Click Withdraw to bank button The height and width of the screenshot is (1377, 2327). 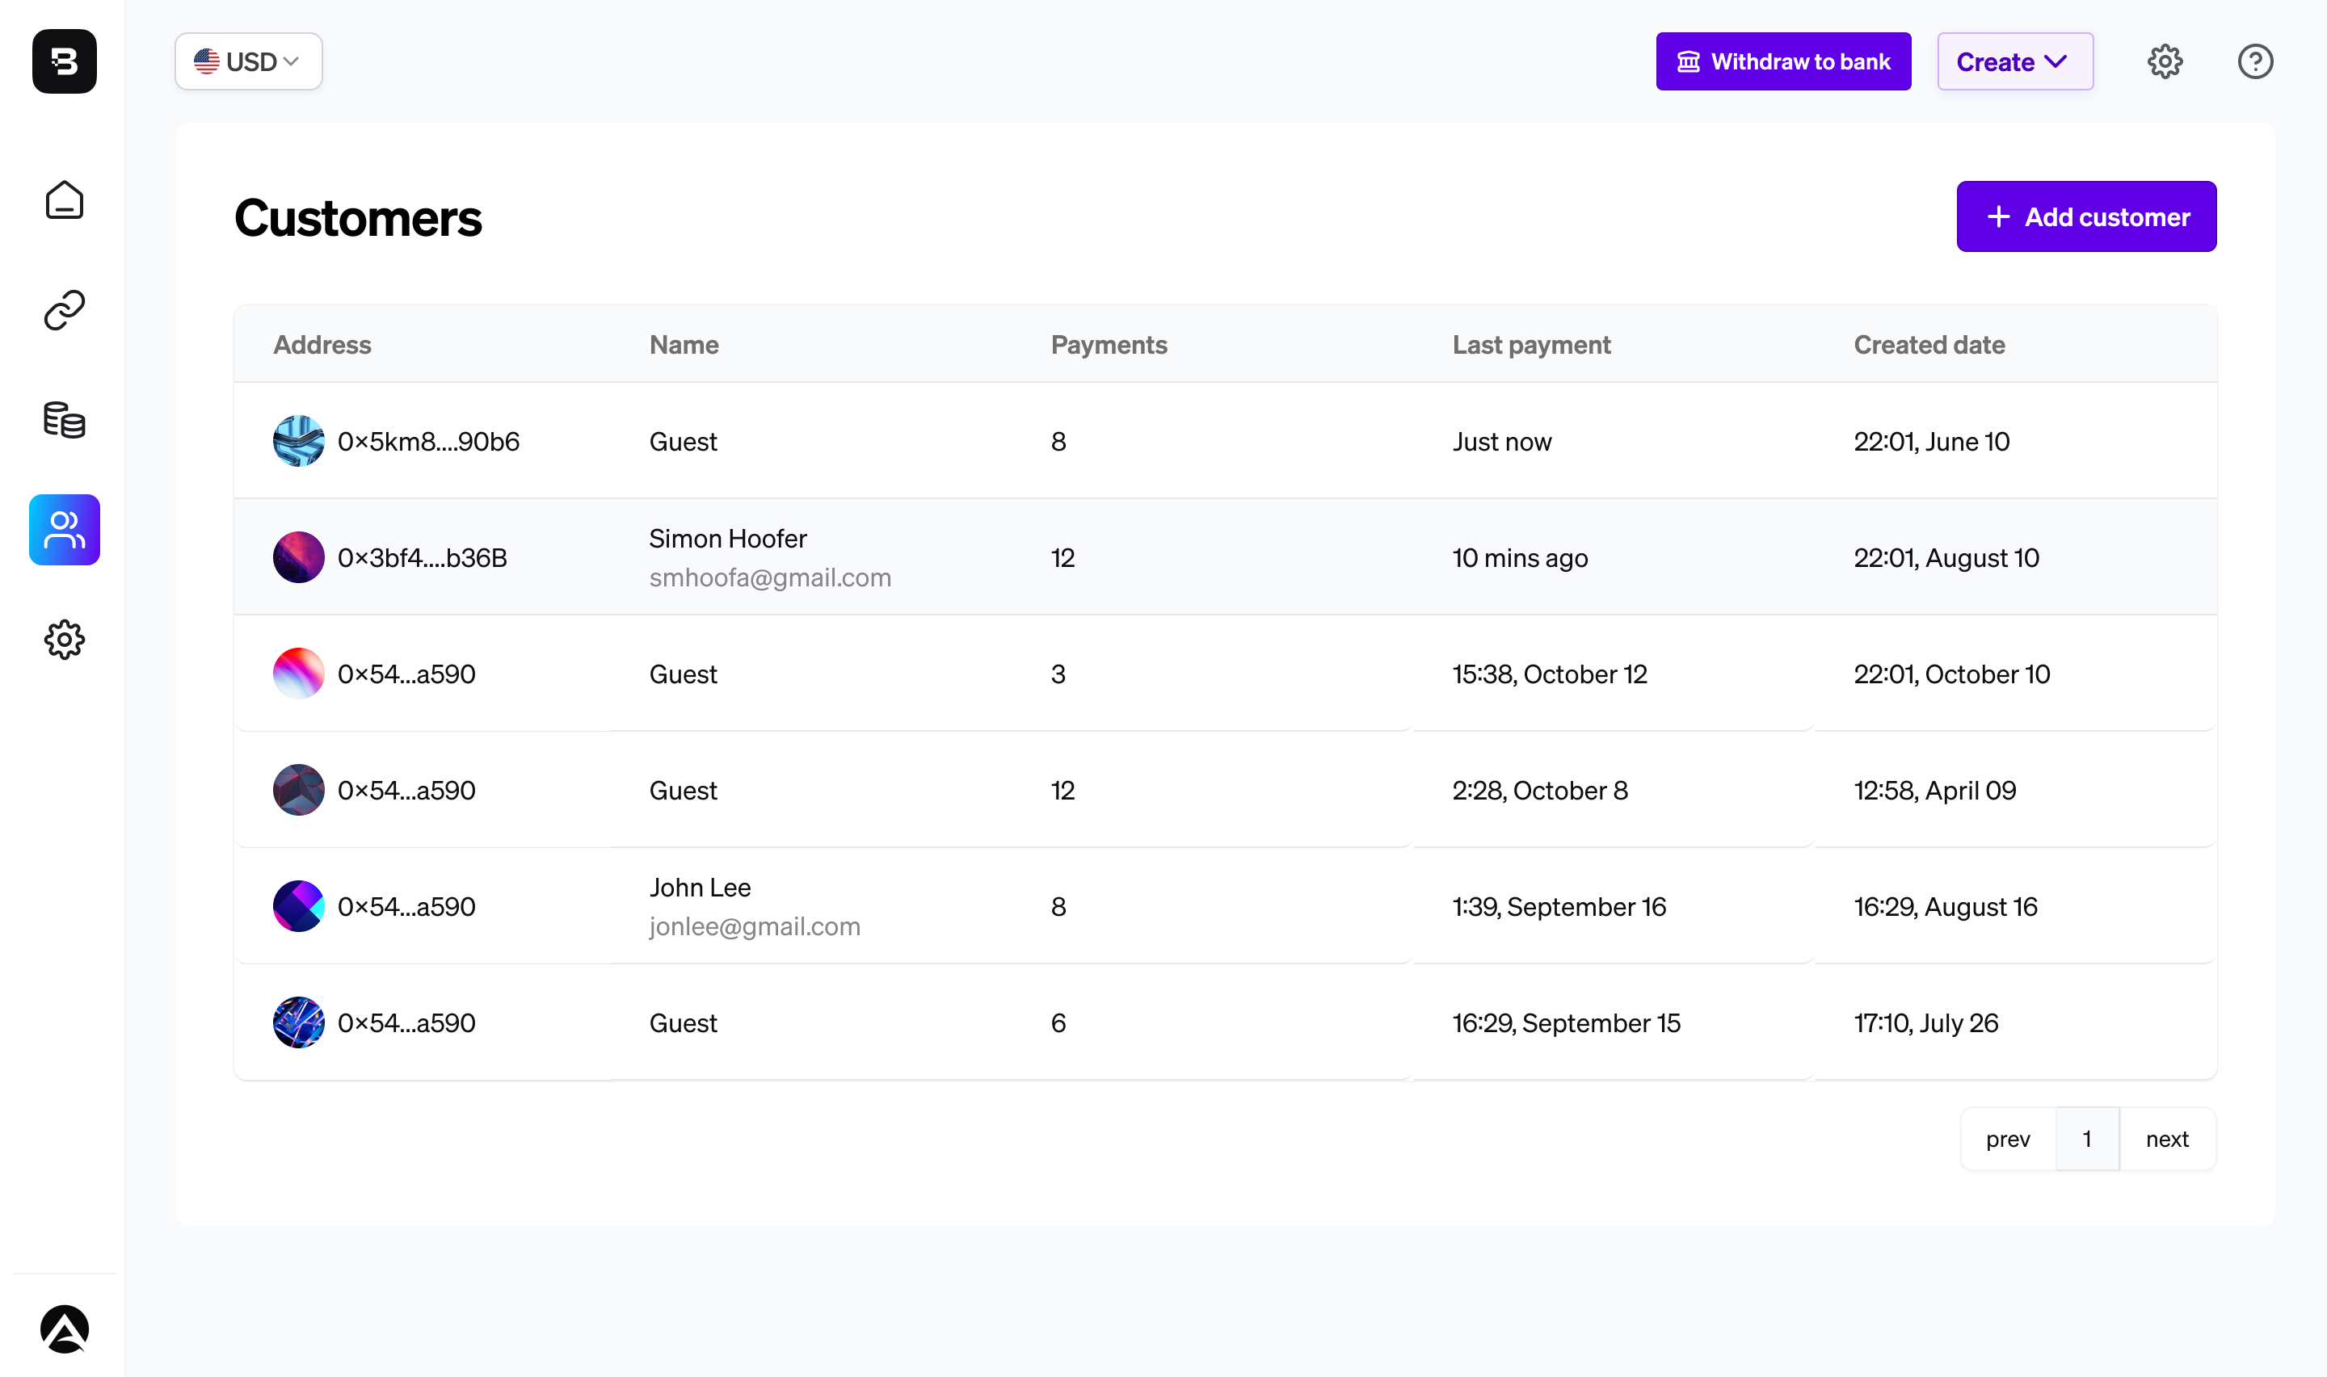(x=1782, y=61)
